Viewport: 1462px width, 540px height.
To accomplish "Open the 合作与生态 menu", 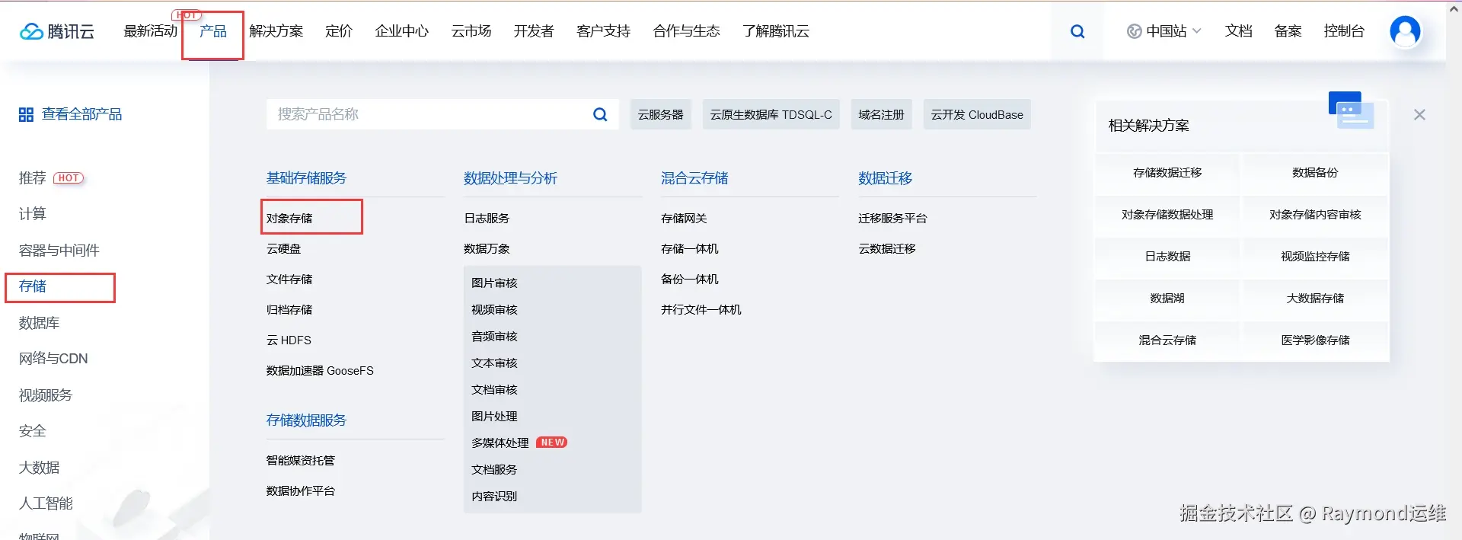I will pyautogui.click(x=687, y=31).
